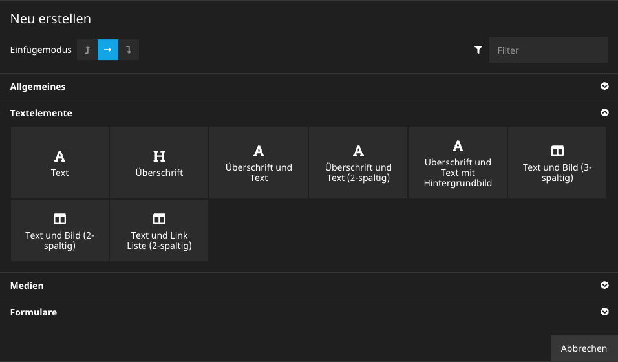Expand the Medien section chevron
Image resolution: width=618 pixels, height=362 pixels.
(x=604, y=286)
